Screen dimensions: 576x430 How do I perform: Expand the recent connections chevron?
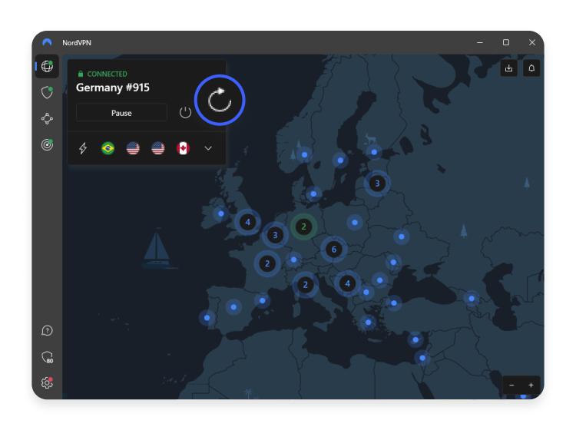pyautogui.click(x=208, y=148)
